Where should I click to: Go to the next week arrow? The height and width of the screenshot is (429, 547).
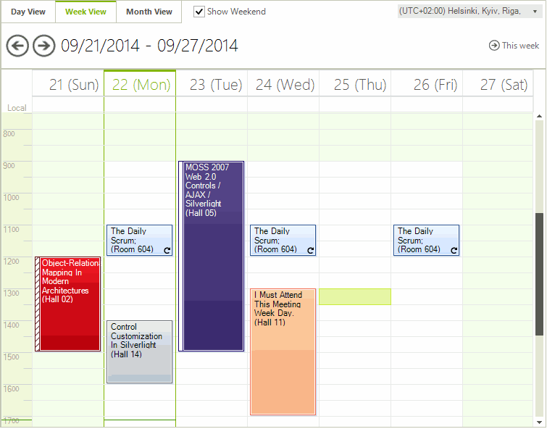pyautogui.click(x=44, y=46)
